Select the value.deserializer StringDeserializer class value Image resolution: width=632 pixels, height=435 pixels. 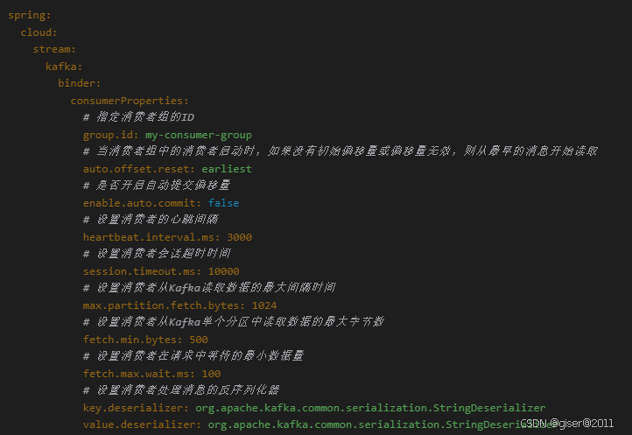click(x=383, y=424)
